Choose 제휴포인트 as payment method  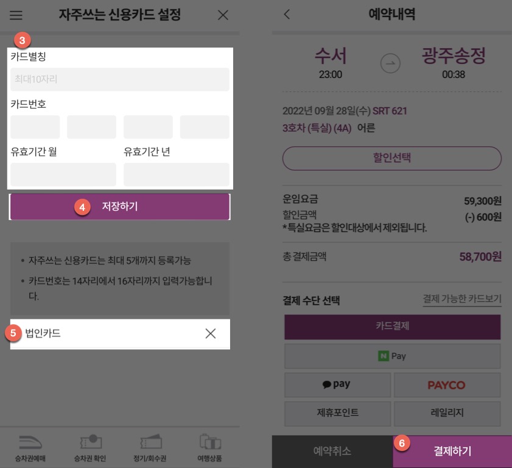[338, 414]
